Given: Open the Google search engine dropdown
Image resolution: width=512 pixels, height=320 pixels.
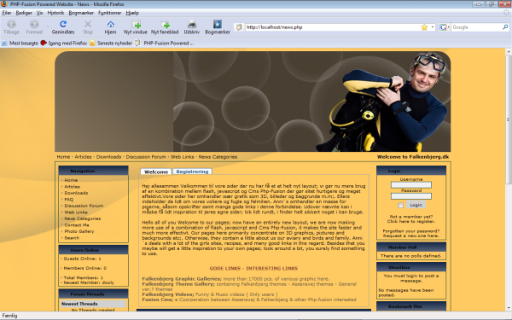Looking at the screenshot, I should (444, 27).
